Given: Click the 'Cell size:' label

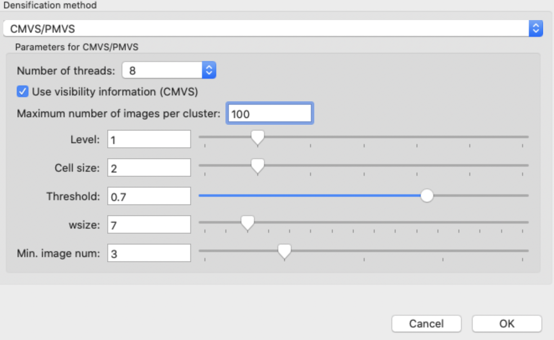Looking at the screenshot, I should pos(77,168).
